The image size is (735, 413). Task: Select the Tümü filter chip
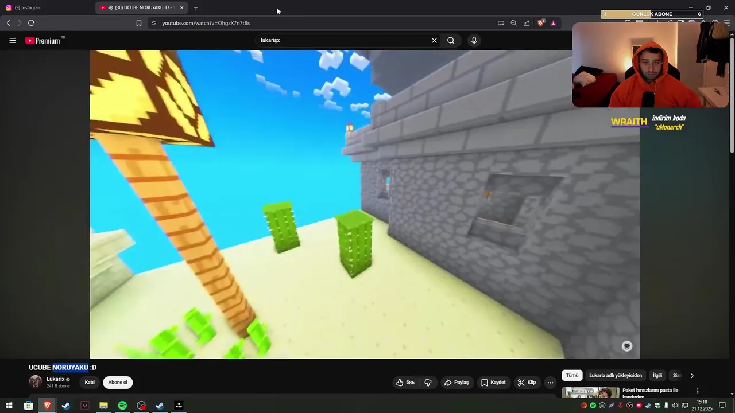(x=572, y=376)
